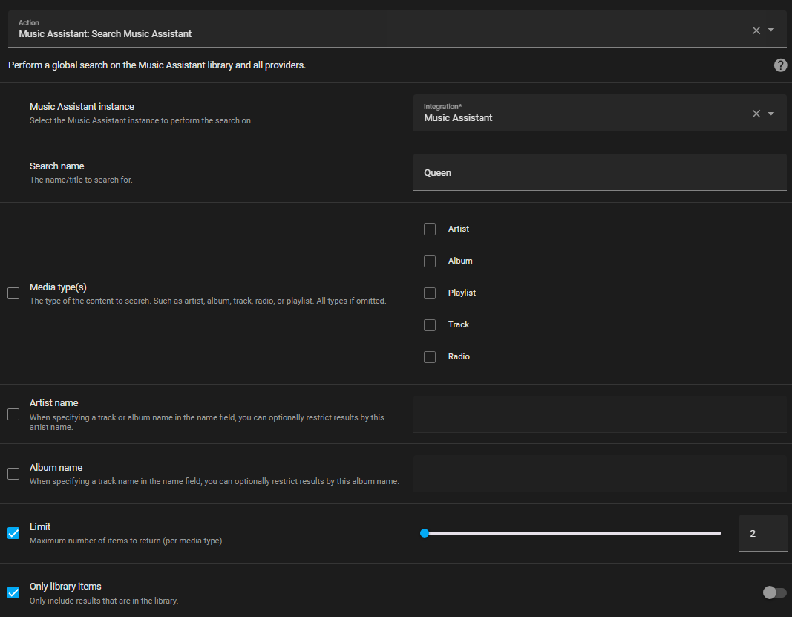Click the Search name field containing Queen
This screenshot has height=617, width=792.
[x=600, y=172]
